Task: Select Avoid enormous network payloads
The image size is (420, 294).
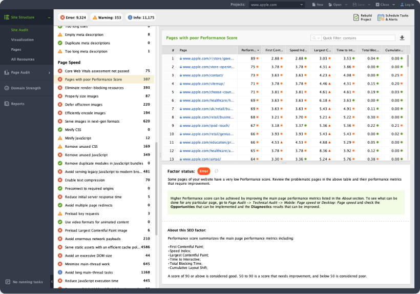Action: (x=104, y=239)
